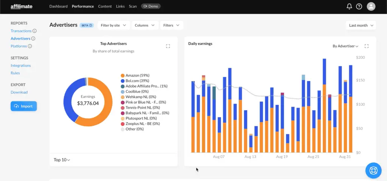Click the Aug 13 axis label
The width and height of the screenshot is (387, 181).
click(251, 157)
